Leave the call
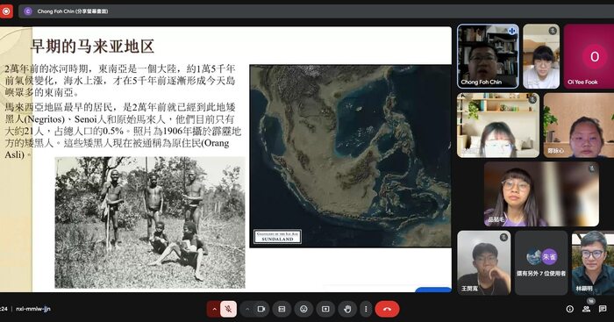 pos(387,309)
